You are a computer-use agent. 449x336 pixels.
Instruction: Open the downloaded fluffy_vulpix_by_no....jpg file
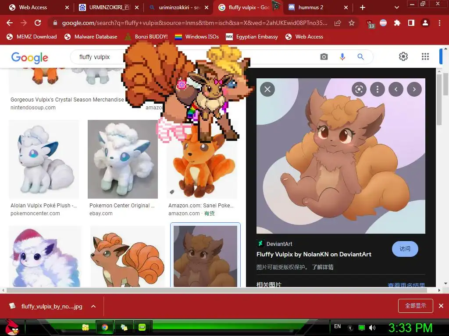coord(46,306)
